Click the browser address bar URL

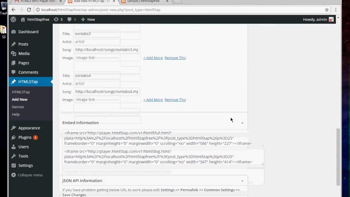[101, 10]
